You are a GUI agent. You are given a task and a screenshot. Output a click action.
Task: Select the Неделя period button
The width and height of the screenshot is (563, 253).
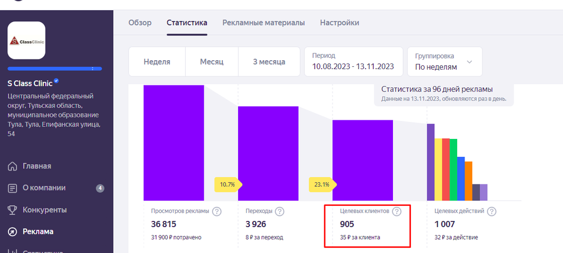157,62
